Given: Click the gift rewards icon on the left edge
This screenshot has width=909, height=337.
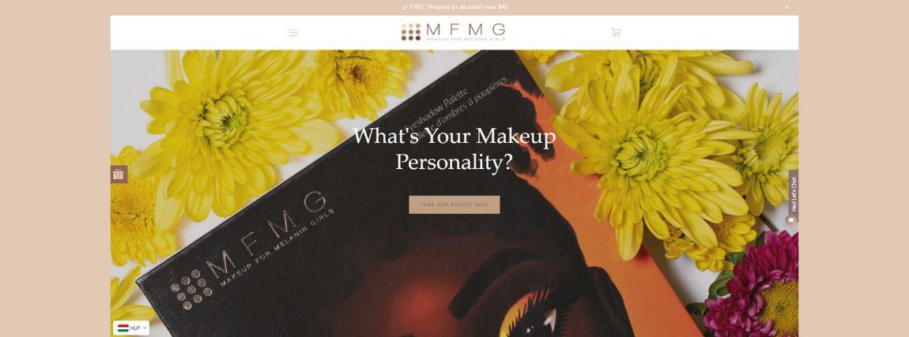Looking at the screenshot, I should (119, 174).
